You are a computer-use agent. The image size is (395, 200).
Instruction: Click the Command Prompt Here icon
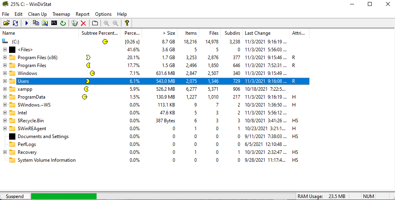click(x=54, y=23)
